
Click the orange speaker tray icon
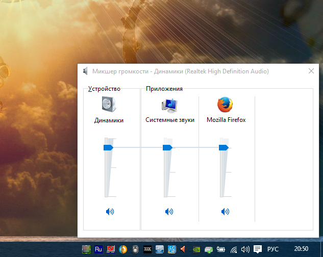pos(184,249)
